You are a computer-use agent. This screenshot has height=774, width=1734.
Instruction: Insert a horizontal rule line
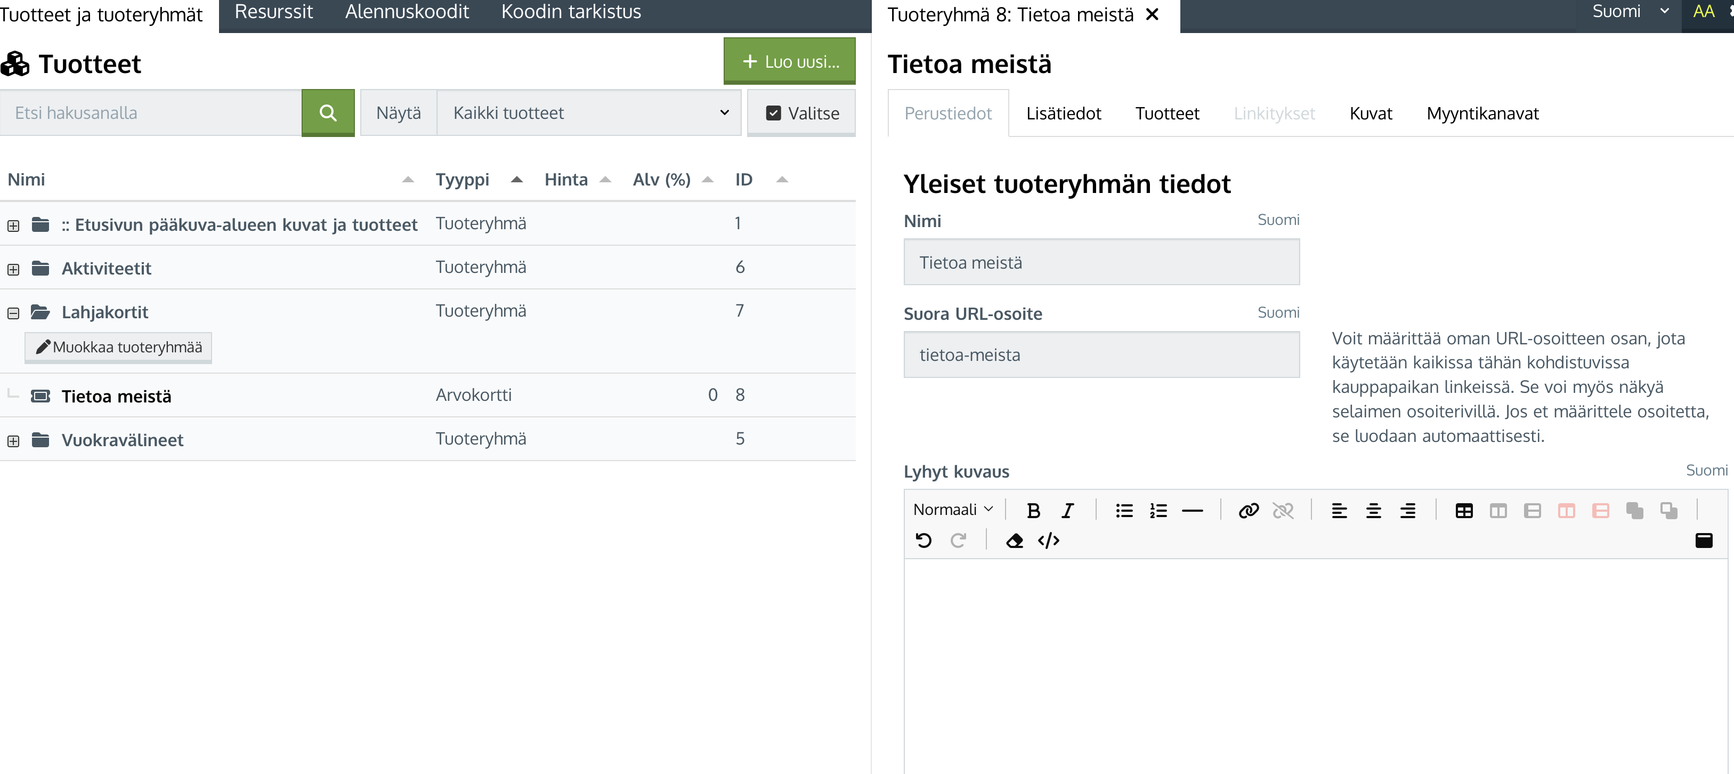[x=1192, y=511]
